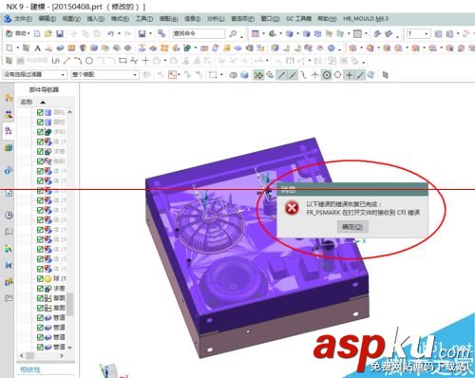This screenshot has width=475, height=378.
Task: Open the Part Navigator tab in resource bar
Action: [x=9, y=131]
